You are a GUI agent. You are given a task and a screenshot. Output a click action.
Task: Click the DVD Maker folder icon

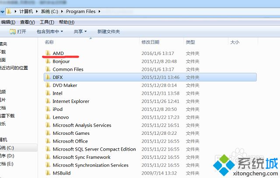click(48, 85)
